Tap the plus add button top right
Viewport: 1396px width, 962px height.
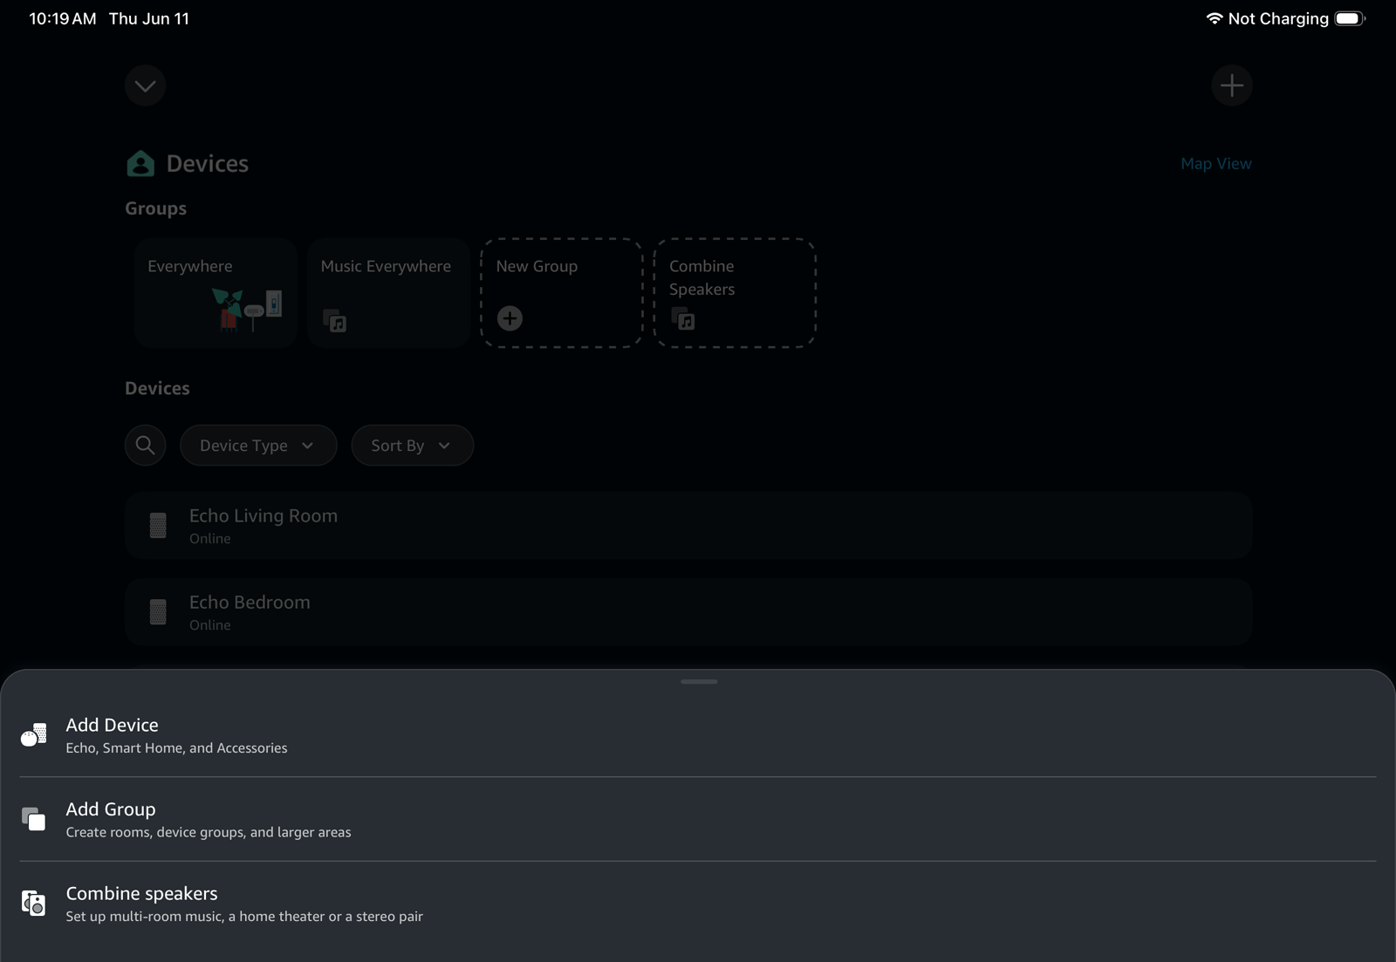coord(1232,85)
